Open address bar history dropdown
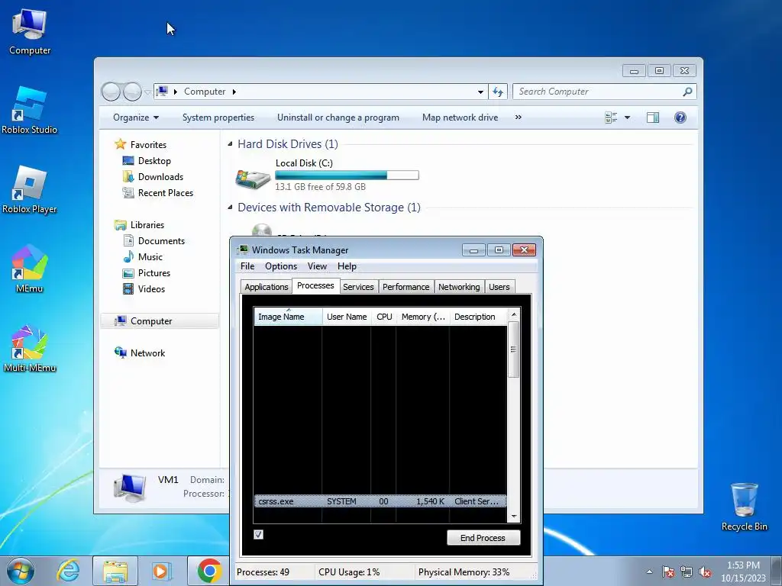The width and height of the screenshot is (782, 586). (480, 92)
